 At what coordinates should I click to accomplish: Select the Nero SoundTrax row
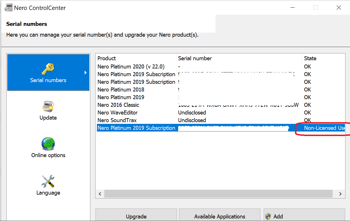tap(220, 120)
